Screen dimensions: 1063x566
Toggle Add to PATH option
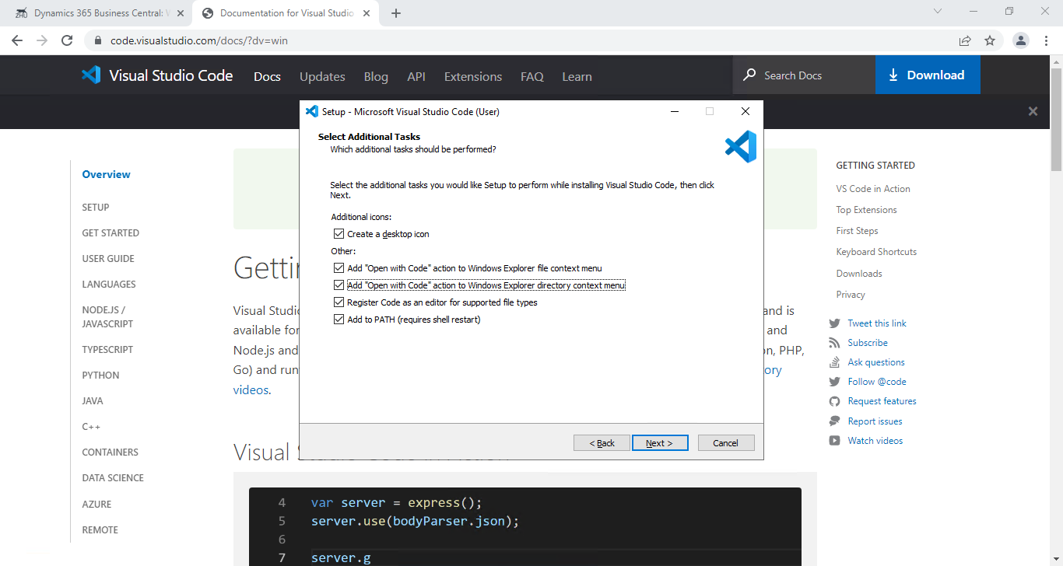pyautogui.click(x=339, y=319)
